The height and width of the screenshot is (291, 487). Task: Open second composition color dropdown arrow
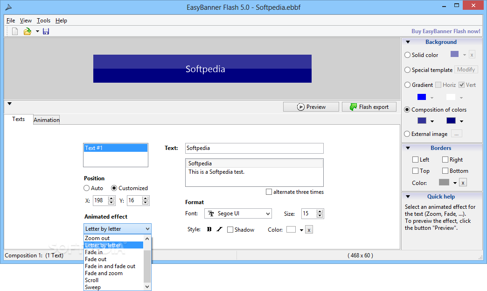click(461, 121)
